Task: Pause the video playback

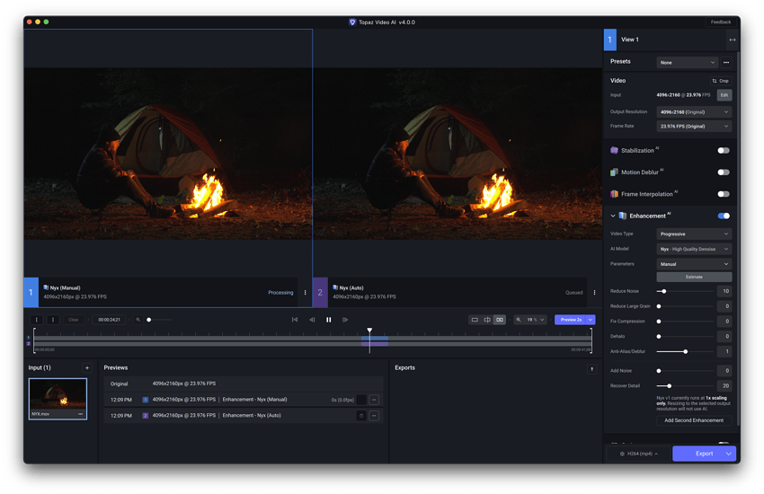Action: tap(329, 320)
